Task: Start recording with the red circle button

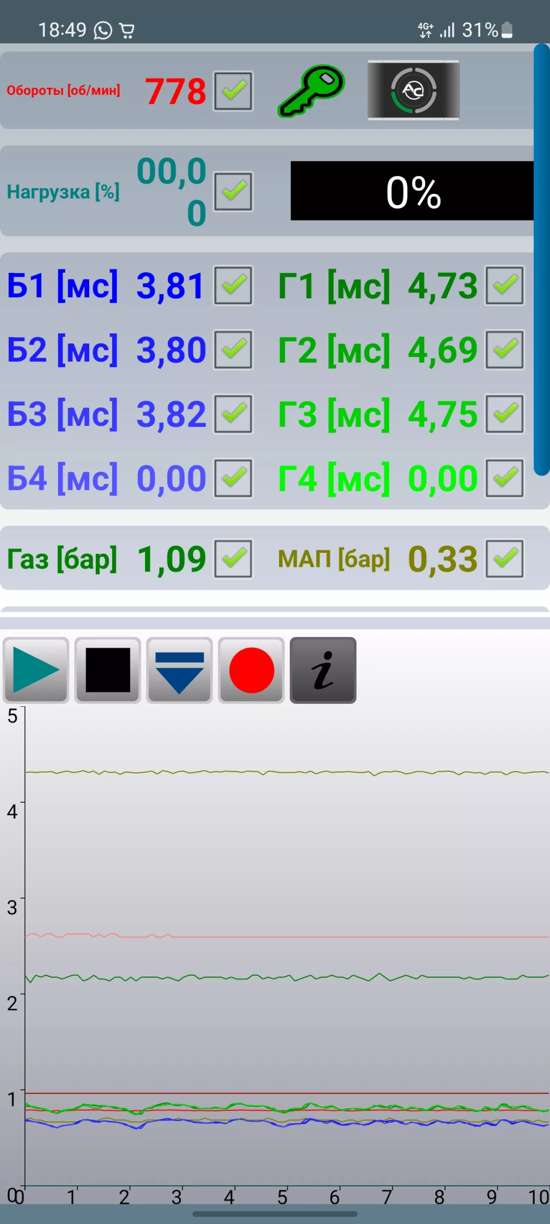Action: coord(251,670)
